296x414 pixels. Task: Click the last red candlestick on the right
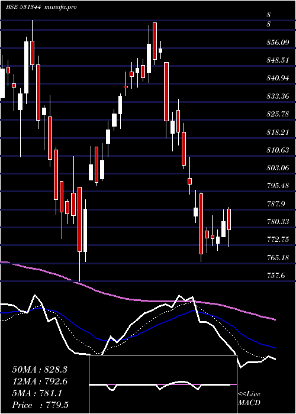pos(229,219)
